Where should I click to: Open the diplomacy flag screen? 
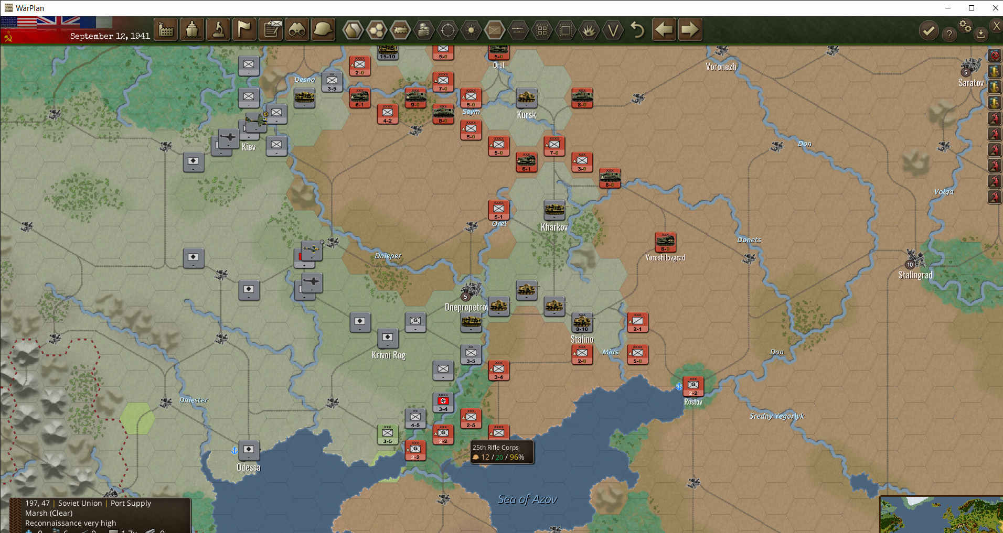[x=244, y=30]
